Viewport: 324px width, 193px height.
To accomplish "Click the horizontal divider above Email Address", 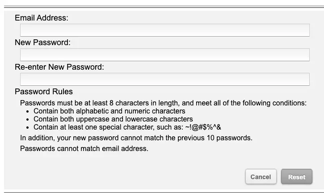I will (162, 7).
